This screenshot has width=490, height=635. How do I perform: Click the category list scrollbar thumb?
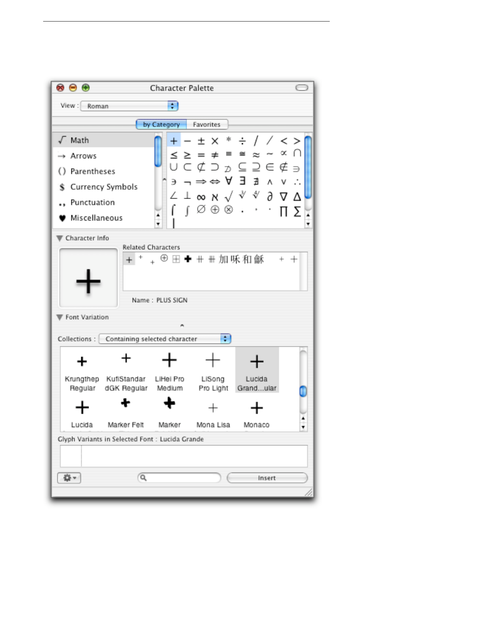click(x=158, y=151)
